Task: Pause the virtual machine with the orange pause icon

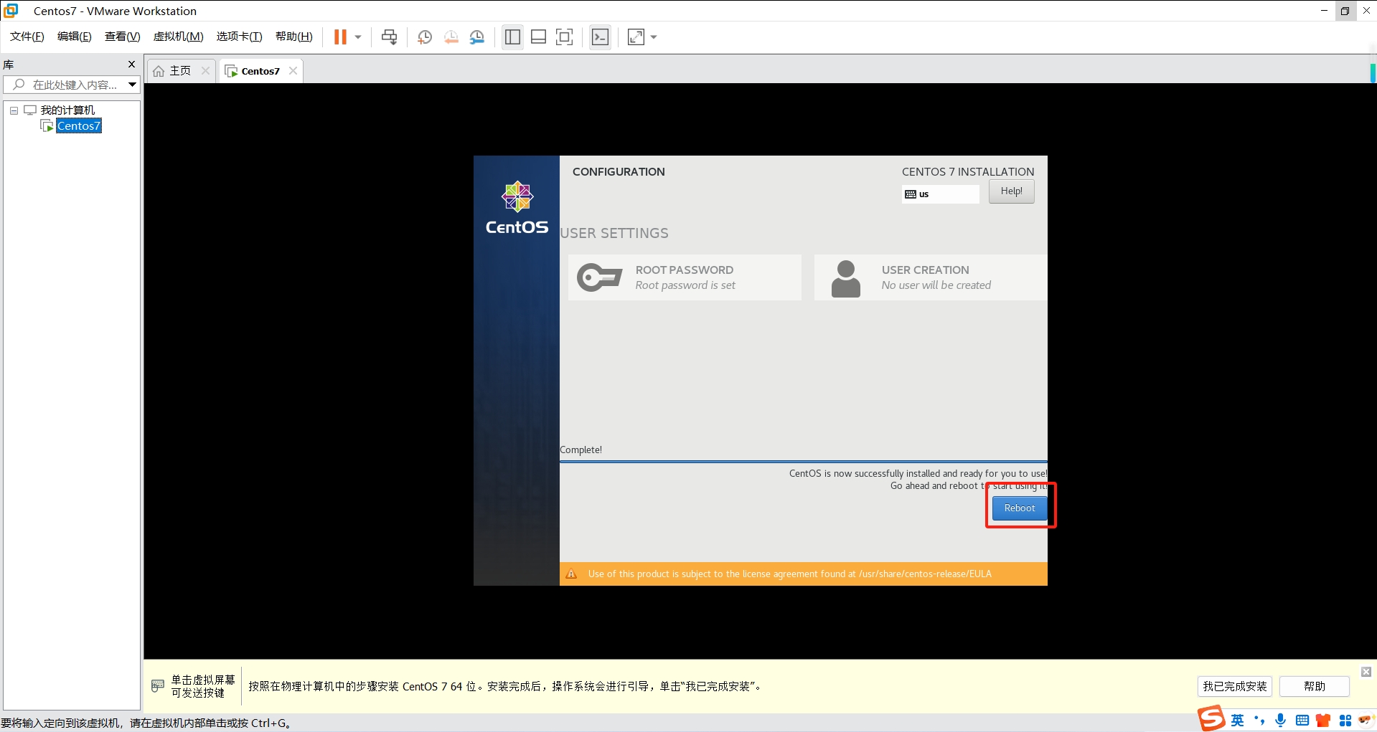Action: click(340, 37)
